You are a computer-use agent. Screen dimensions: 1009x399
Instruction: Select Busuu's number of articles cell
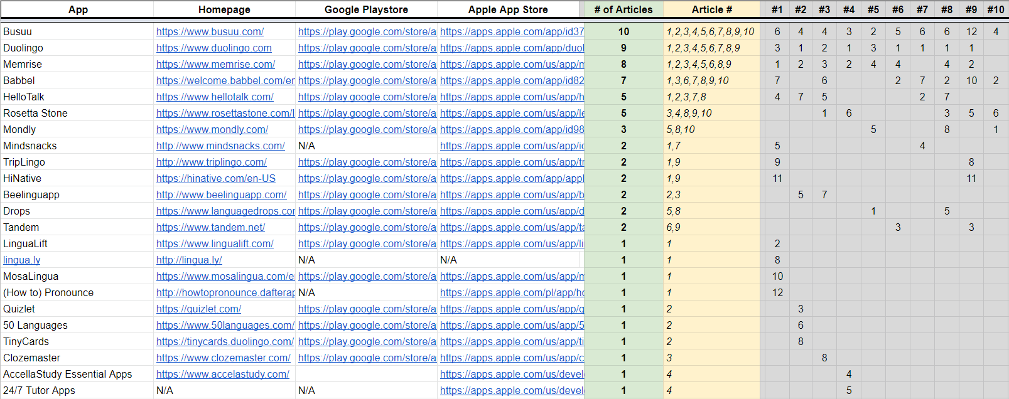pyautogui.click(x=623, y=31)
